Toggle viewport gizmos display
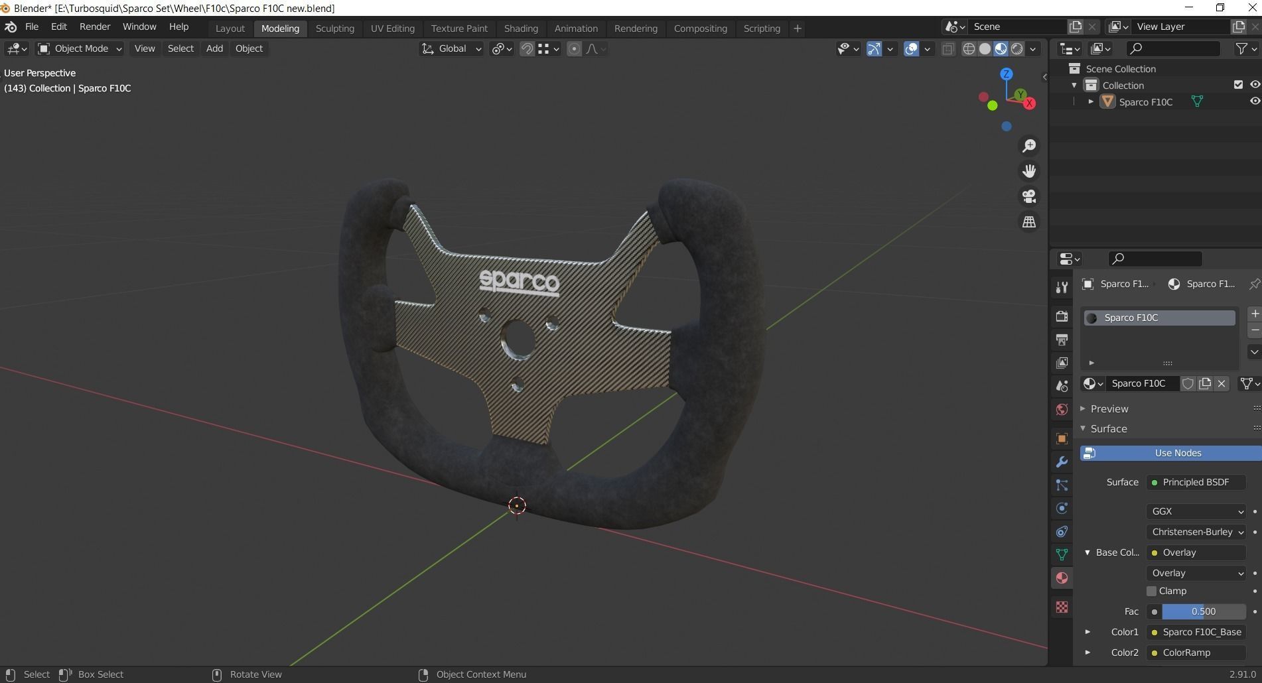The height and width of the screenshot is (683, 1262). (874, 48)
